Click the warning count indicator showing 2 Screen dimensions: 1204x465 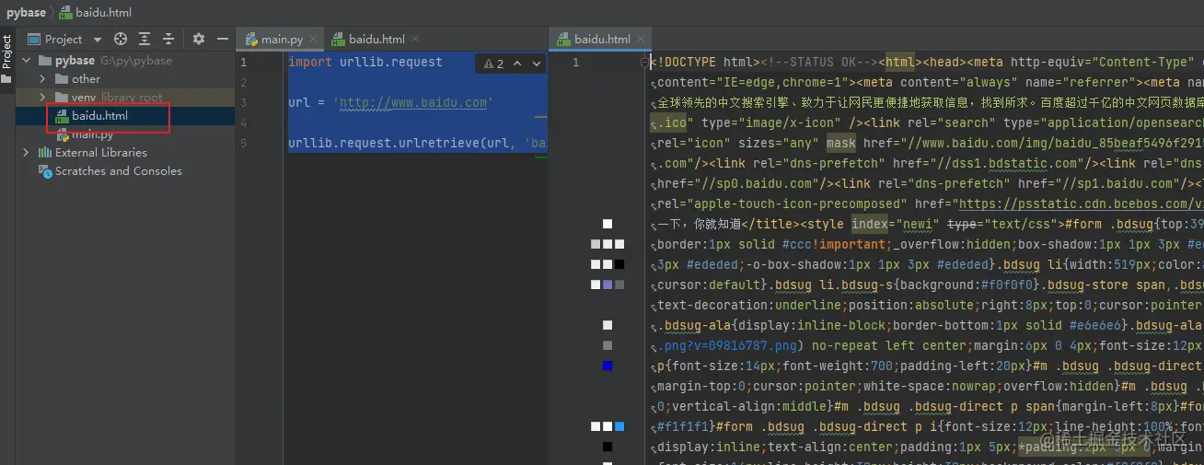coord(493,64)
